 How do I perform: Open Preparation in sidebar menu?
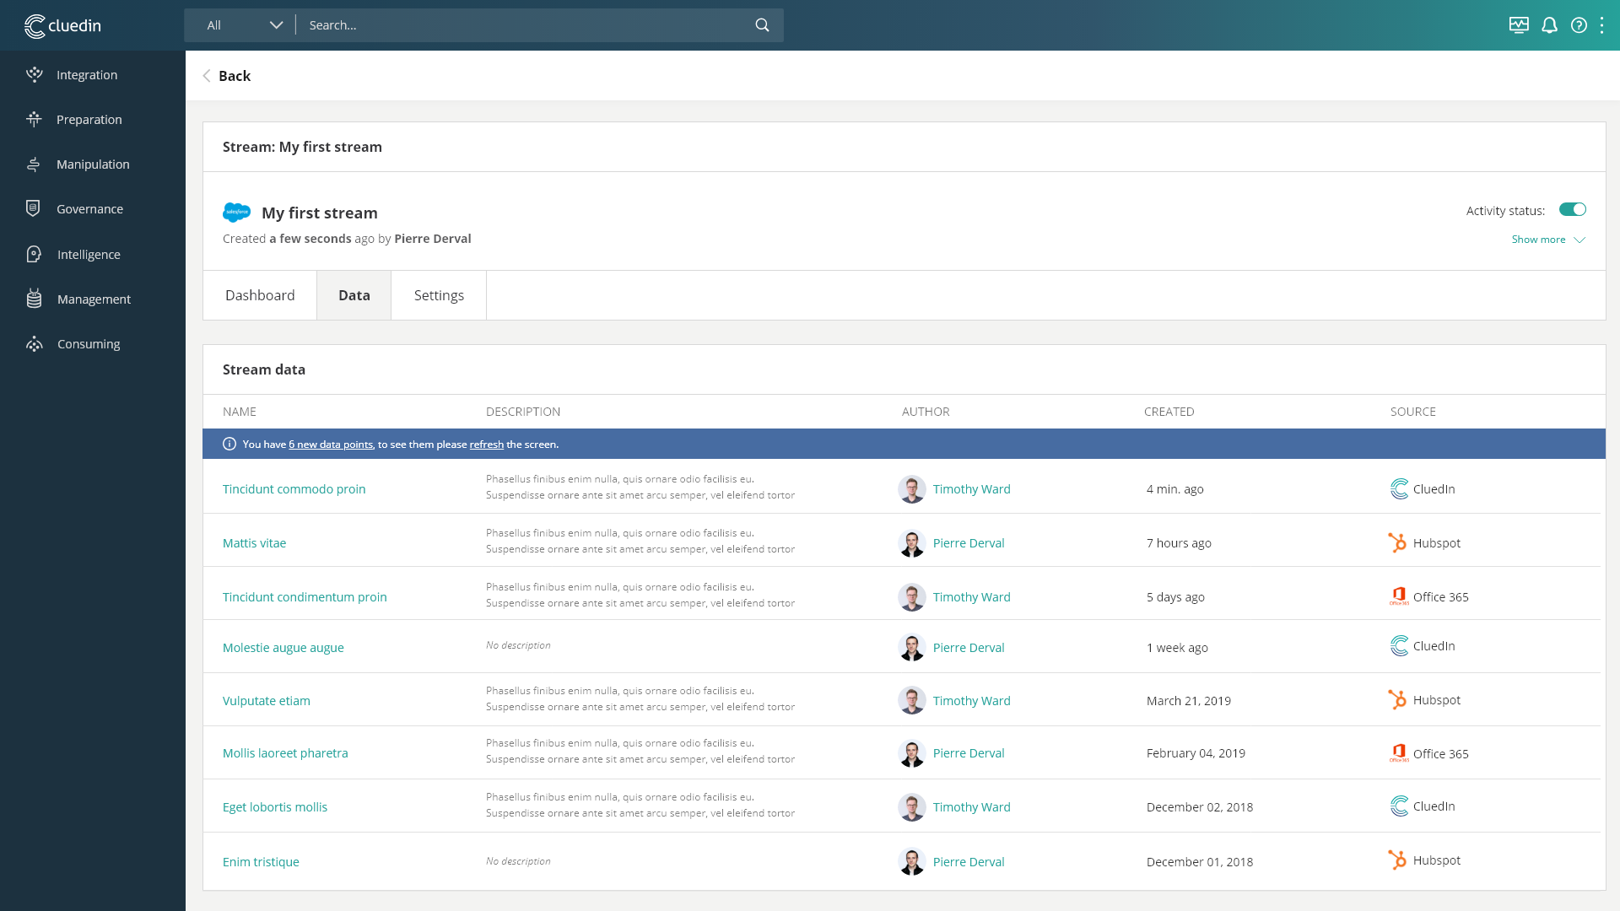tap(89, 119)
